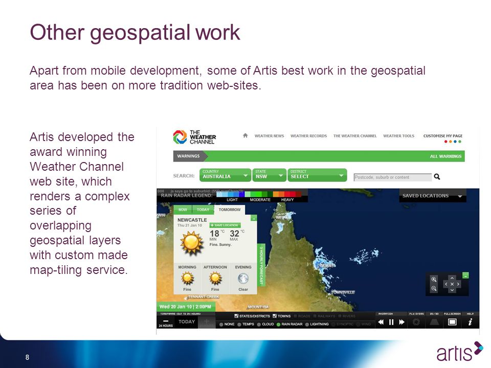491x368 pixels.
Task: Open Weather Tools menu
Action: pos(398,136)
